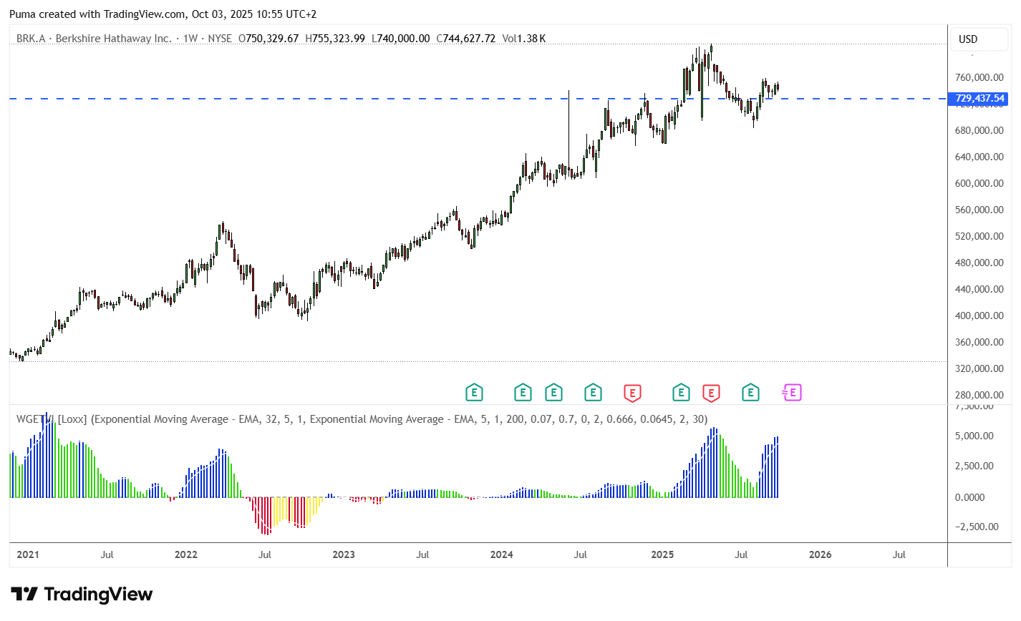Click the open value O750,329.67
Viewport: 1021px width, 621px height.
(x=268, y=39)
